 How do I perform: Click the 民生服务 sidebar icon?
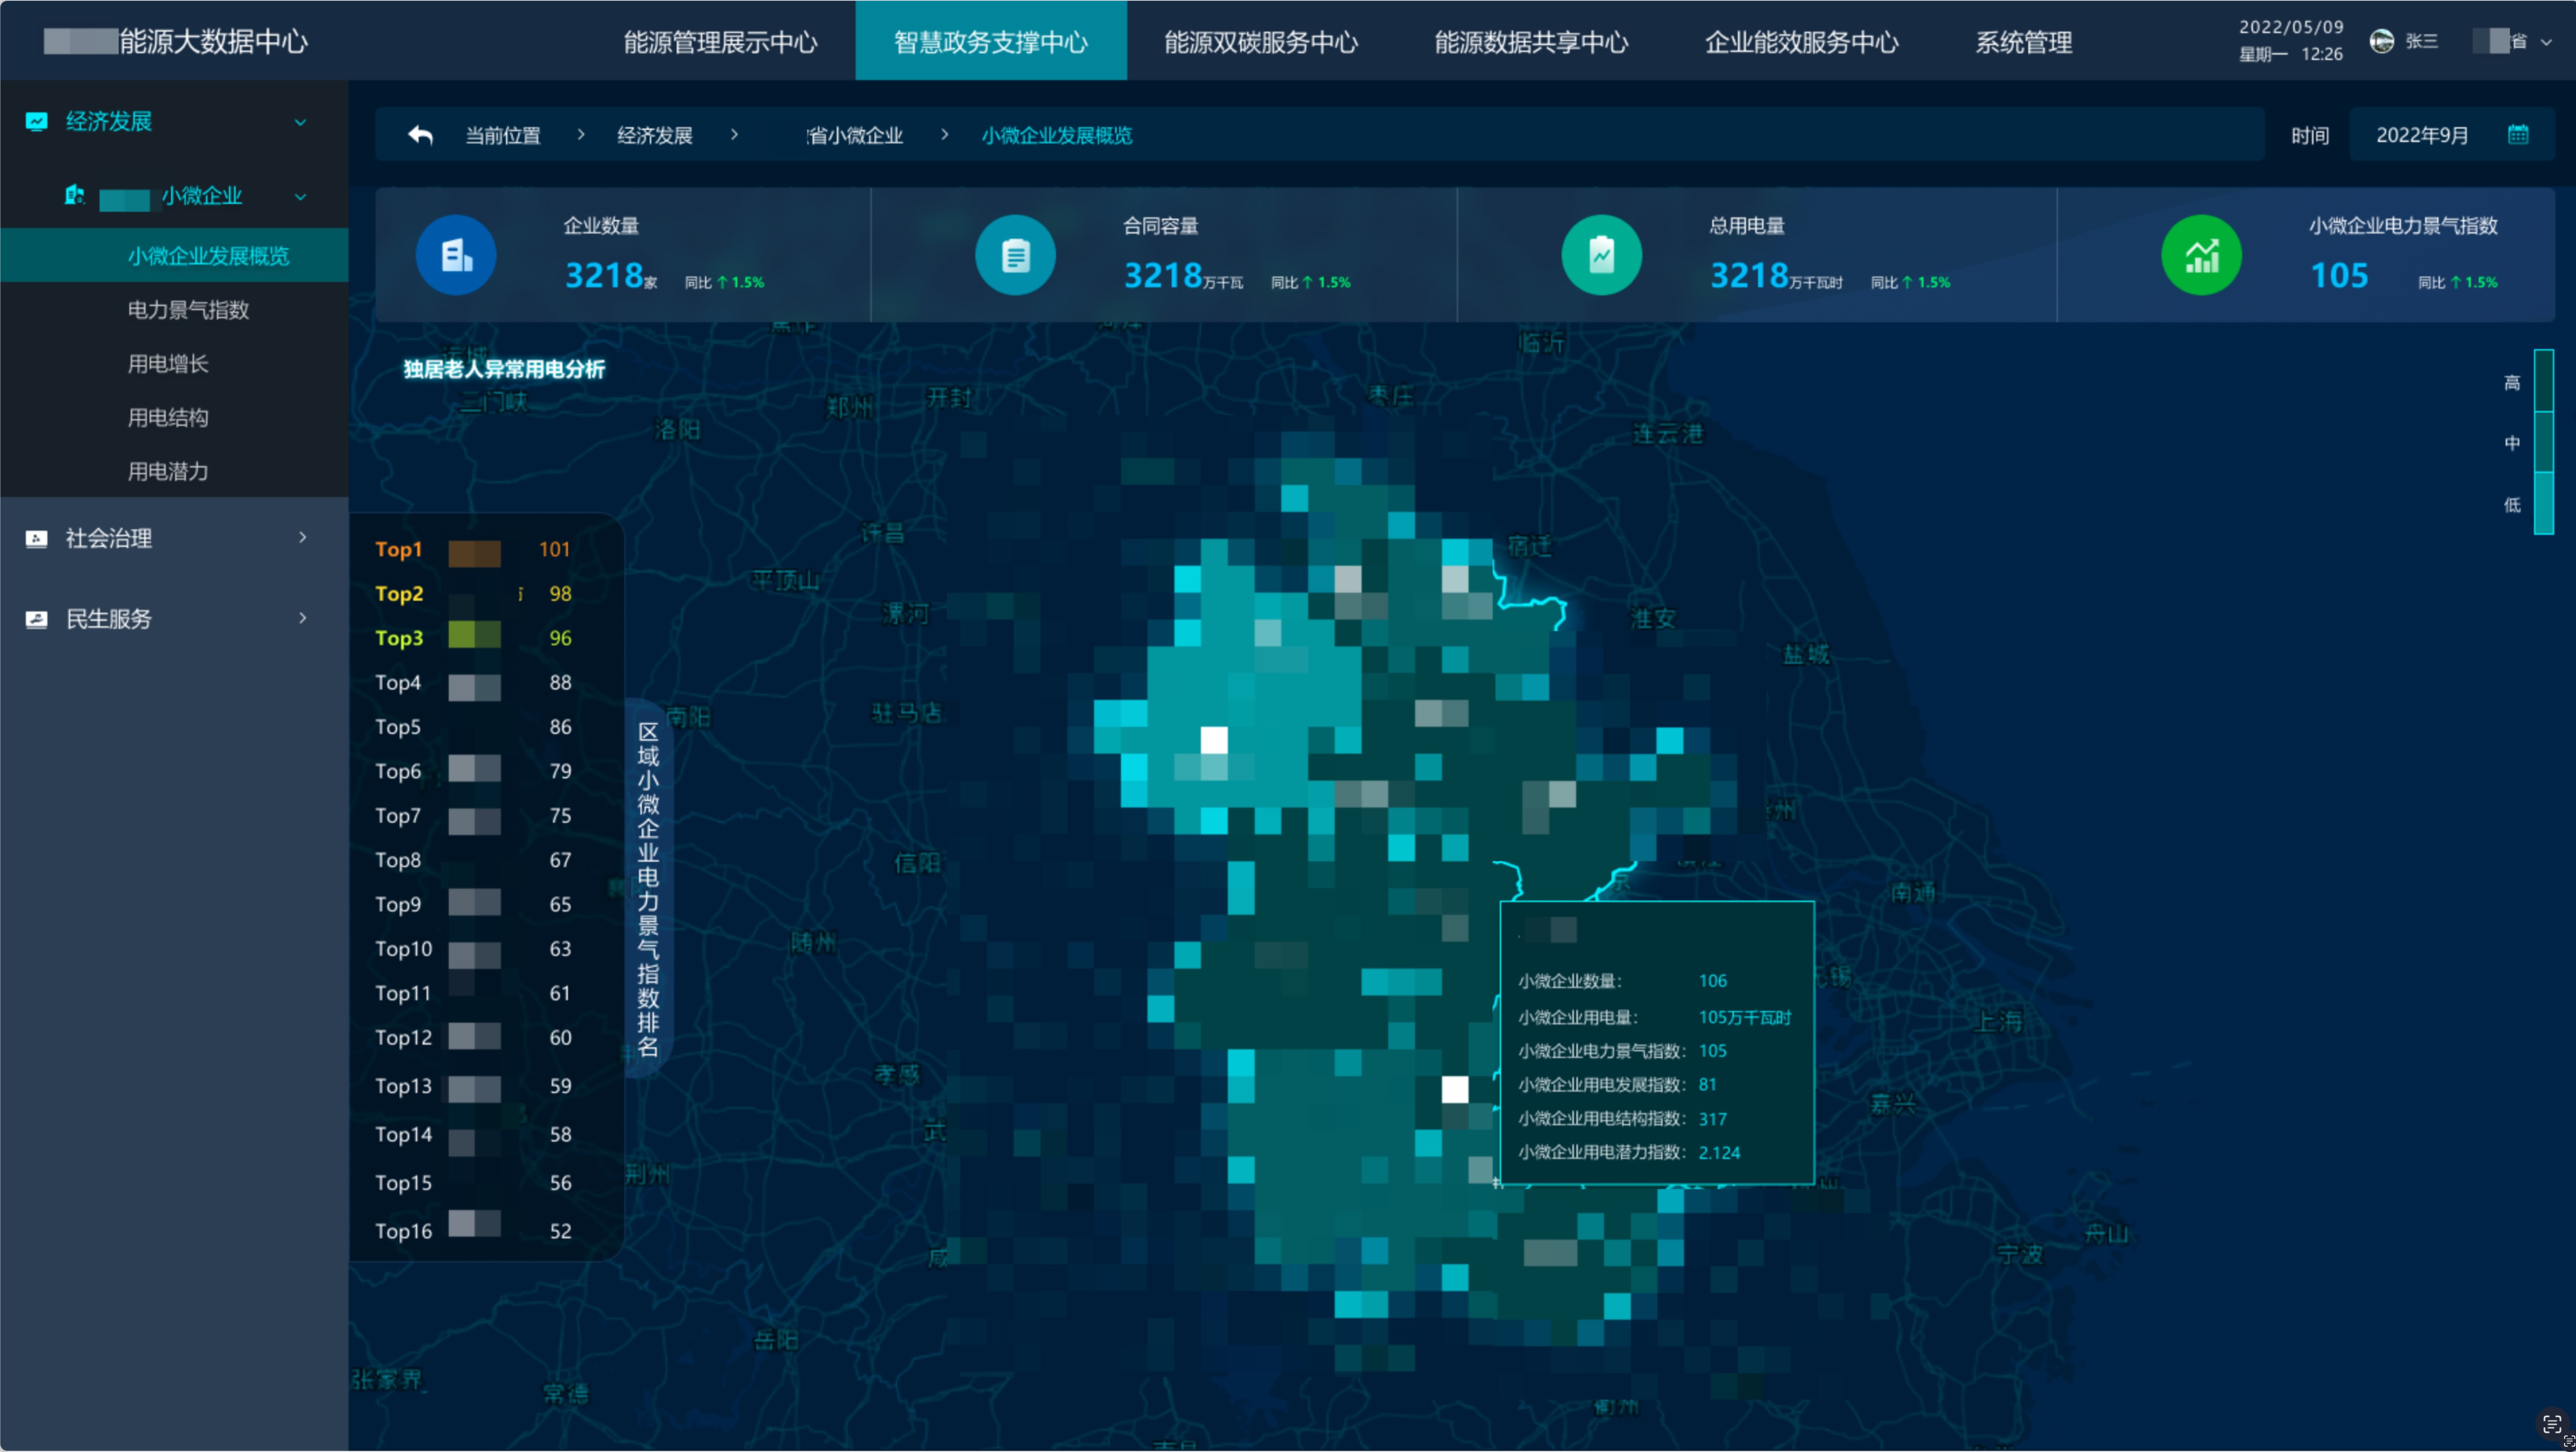pos(36,620)
